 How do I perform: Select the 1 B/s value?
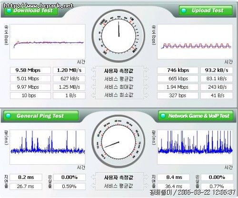[x=69, y=95]
